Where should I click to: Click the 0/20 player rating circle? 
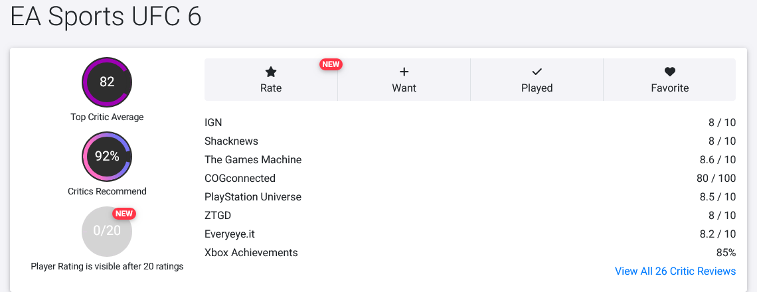[x=107, y=231]
